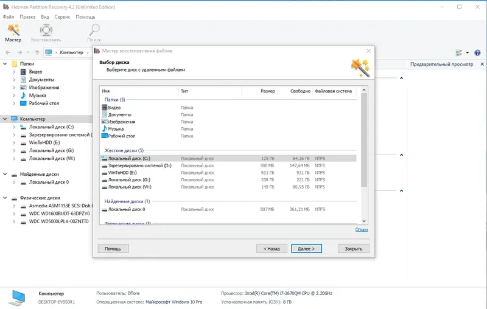This screenshot has height=309, width=487.
Task: Open the Сервис menu
Action: (x=62, y=17)
